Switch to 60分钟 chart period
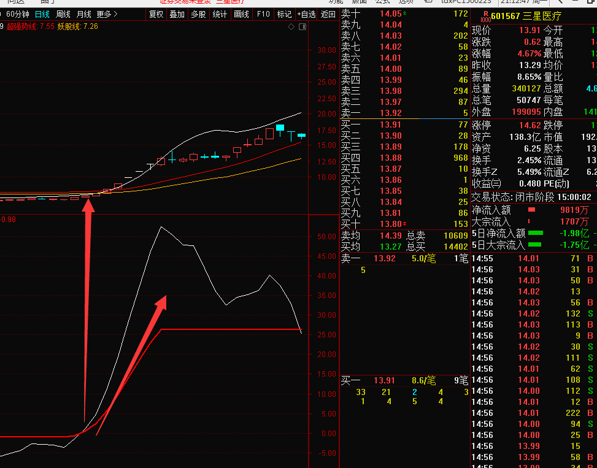The width and height of the screenshot is (597, 468). click(x=18, y=15)
